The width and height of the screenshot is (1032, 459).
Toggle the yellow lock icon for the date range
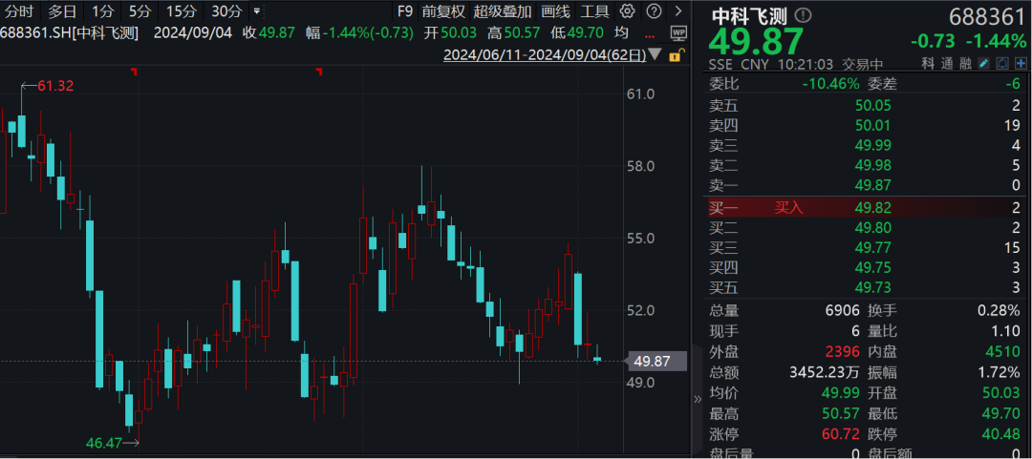(675, 55)
